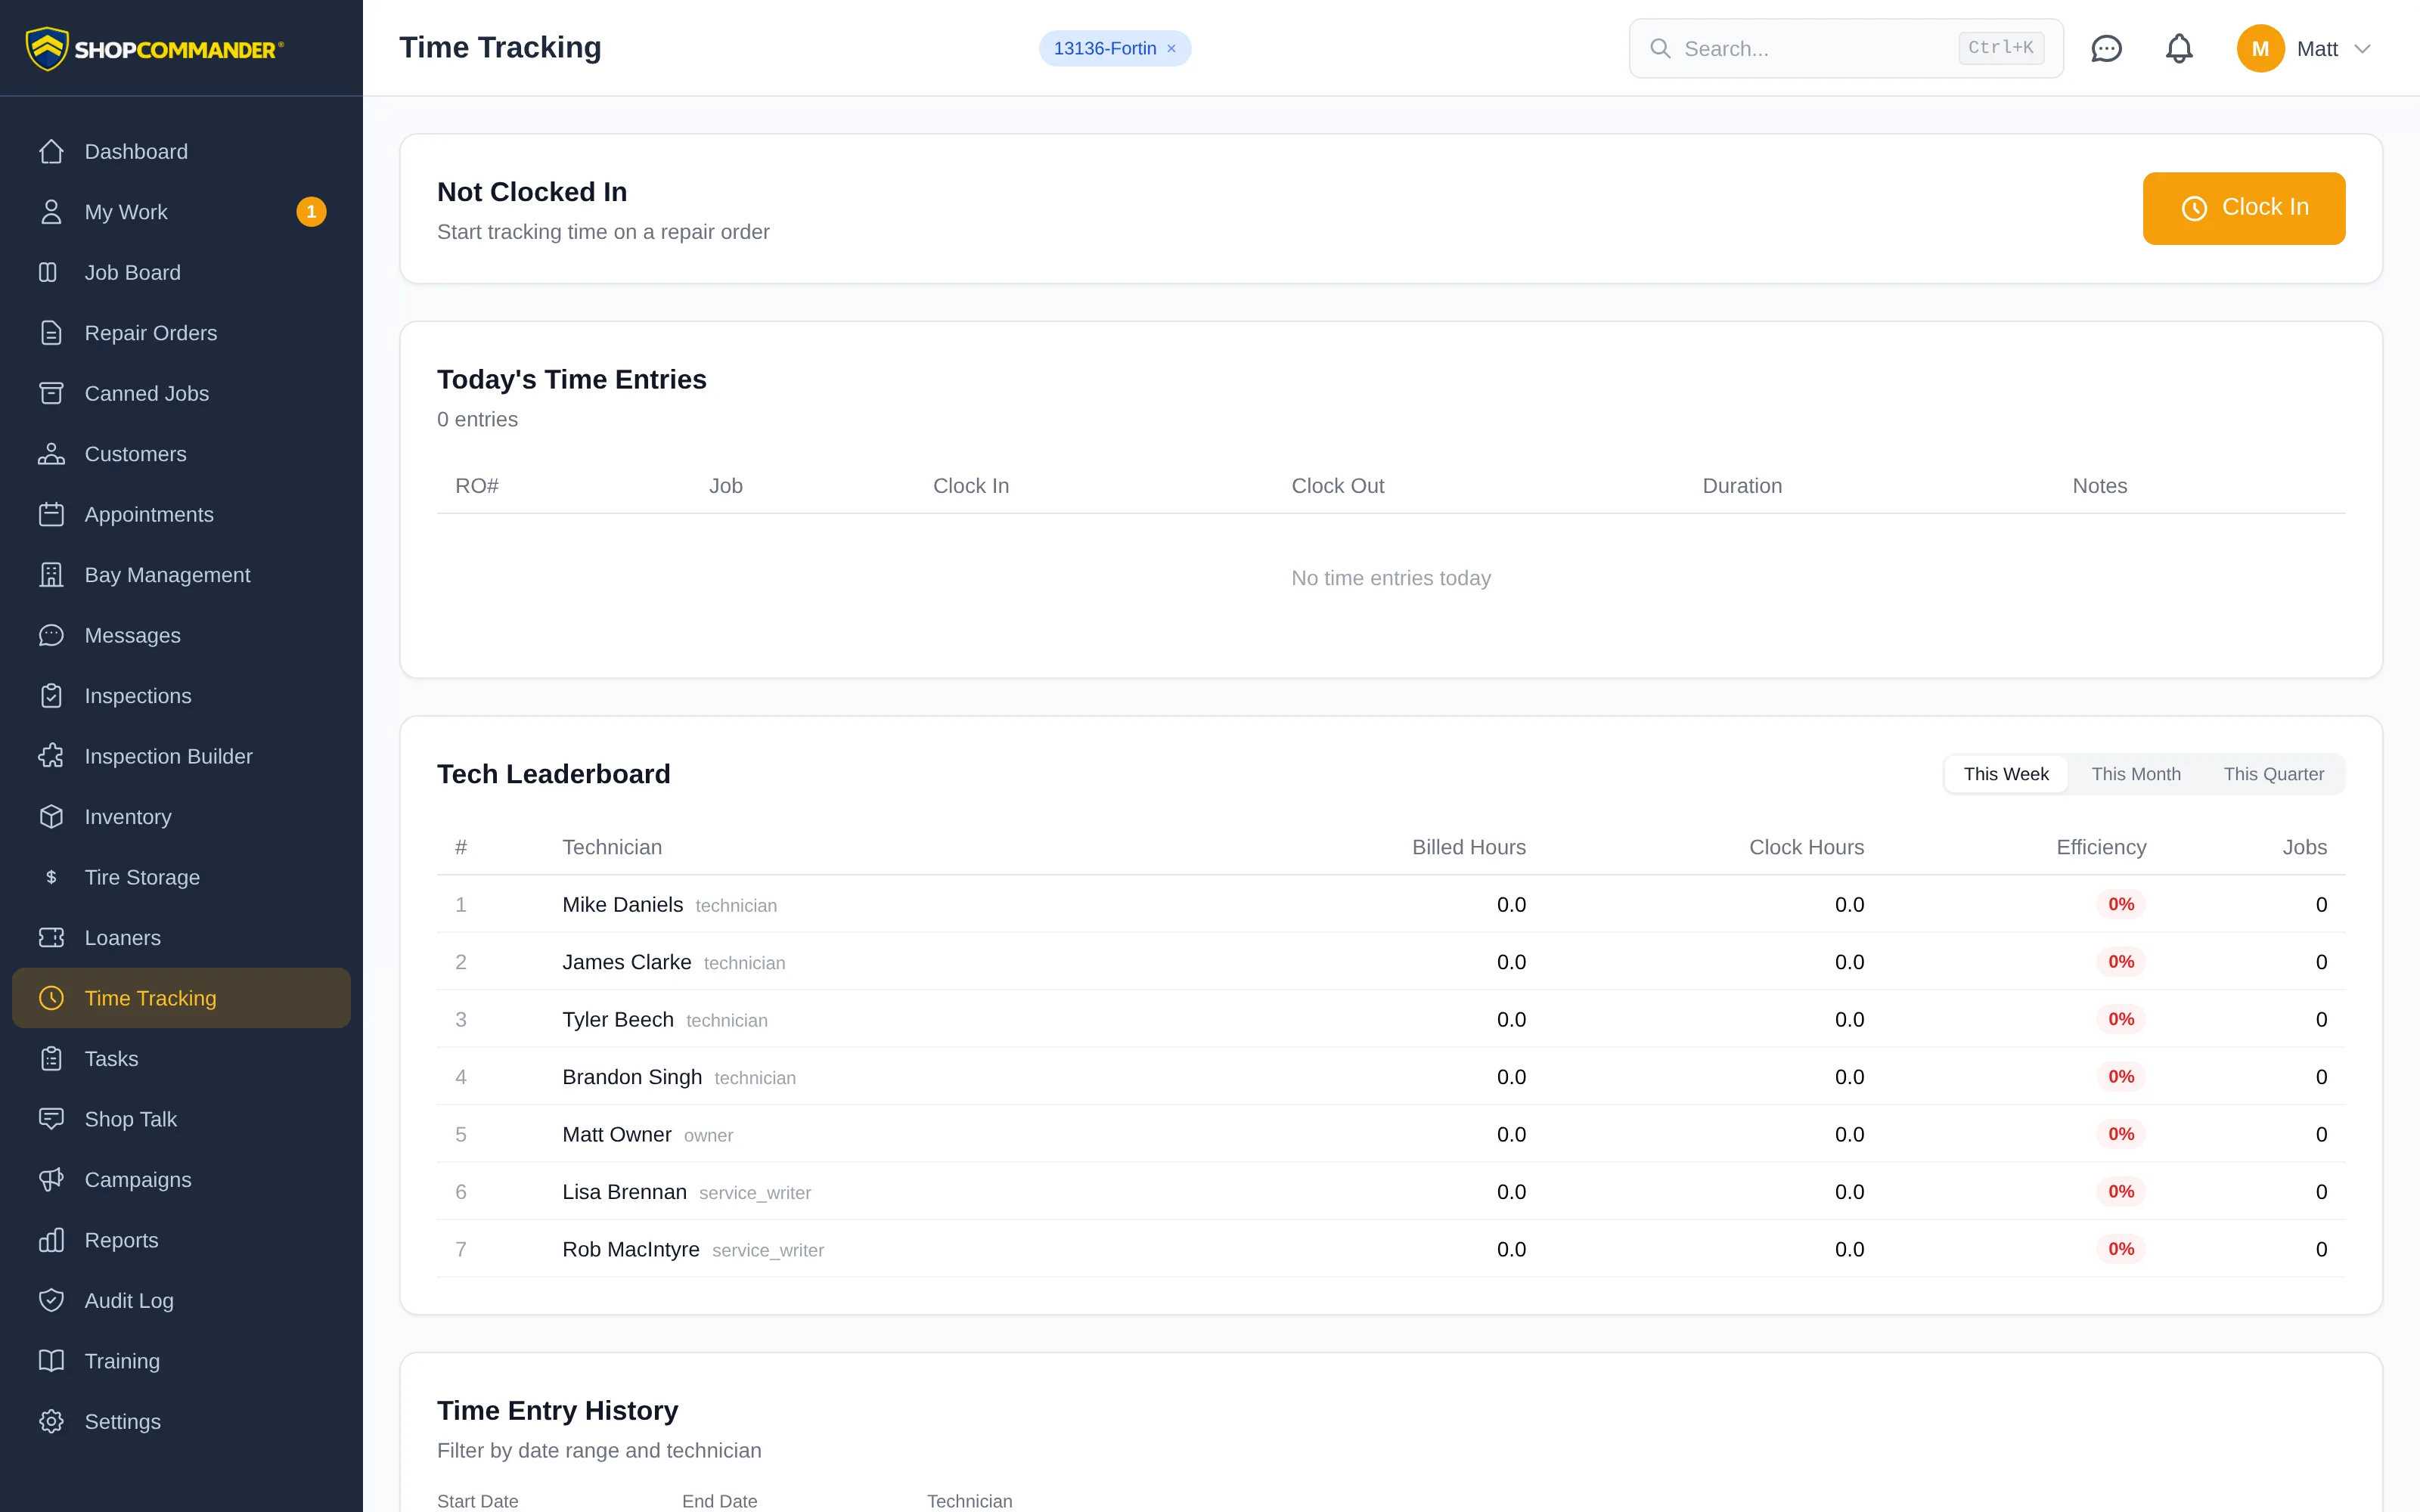The image size is (2420, 1512).
Task: Open the Inspection Builder puzzle icon
Action: pos(51,756)
